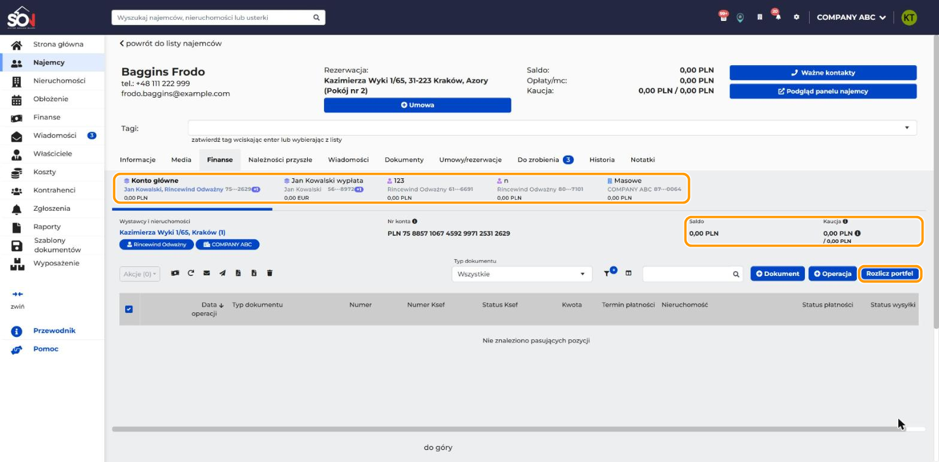Open the column layout icon
This screenshot has height=462, width=939.
pyautogui.click(x=628, y=273)
